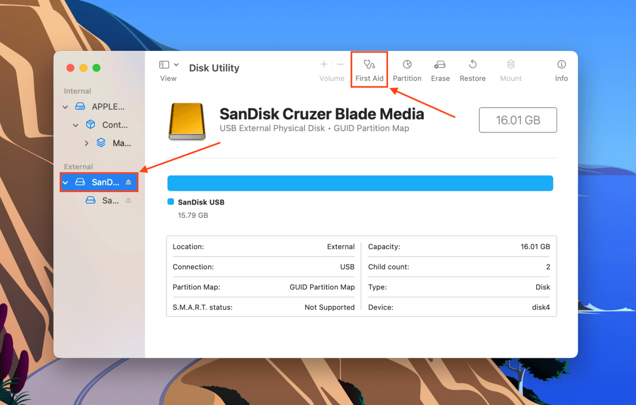This screenshot has width=636, height=405.
Task: Click the GUID Partition Map table value
Action: click(x=322, y=287)
